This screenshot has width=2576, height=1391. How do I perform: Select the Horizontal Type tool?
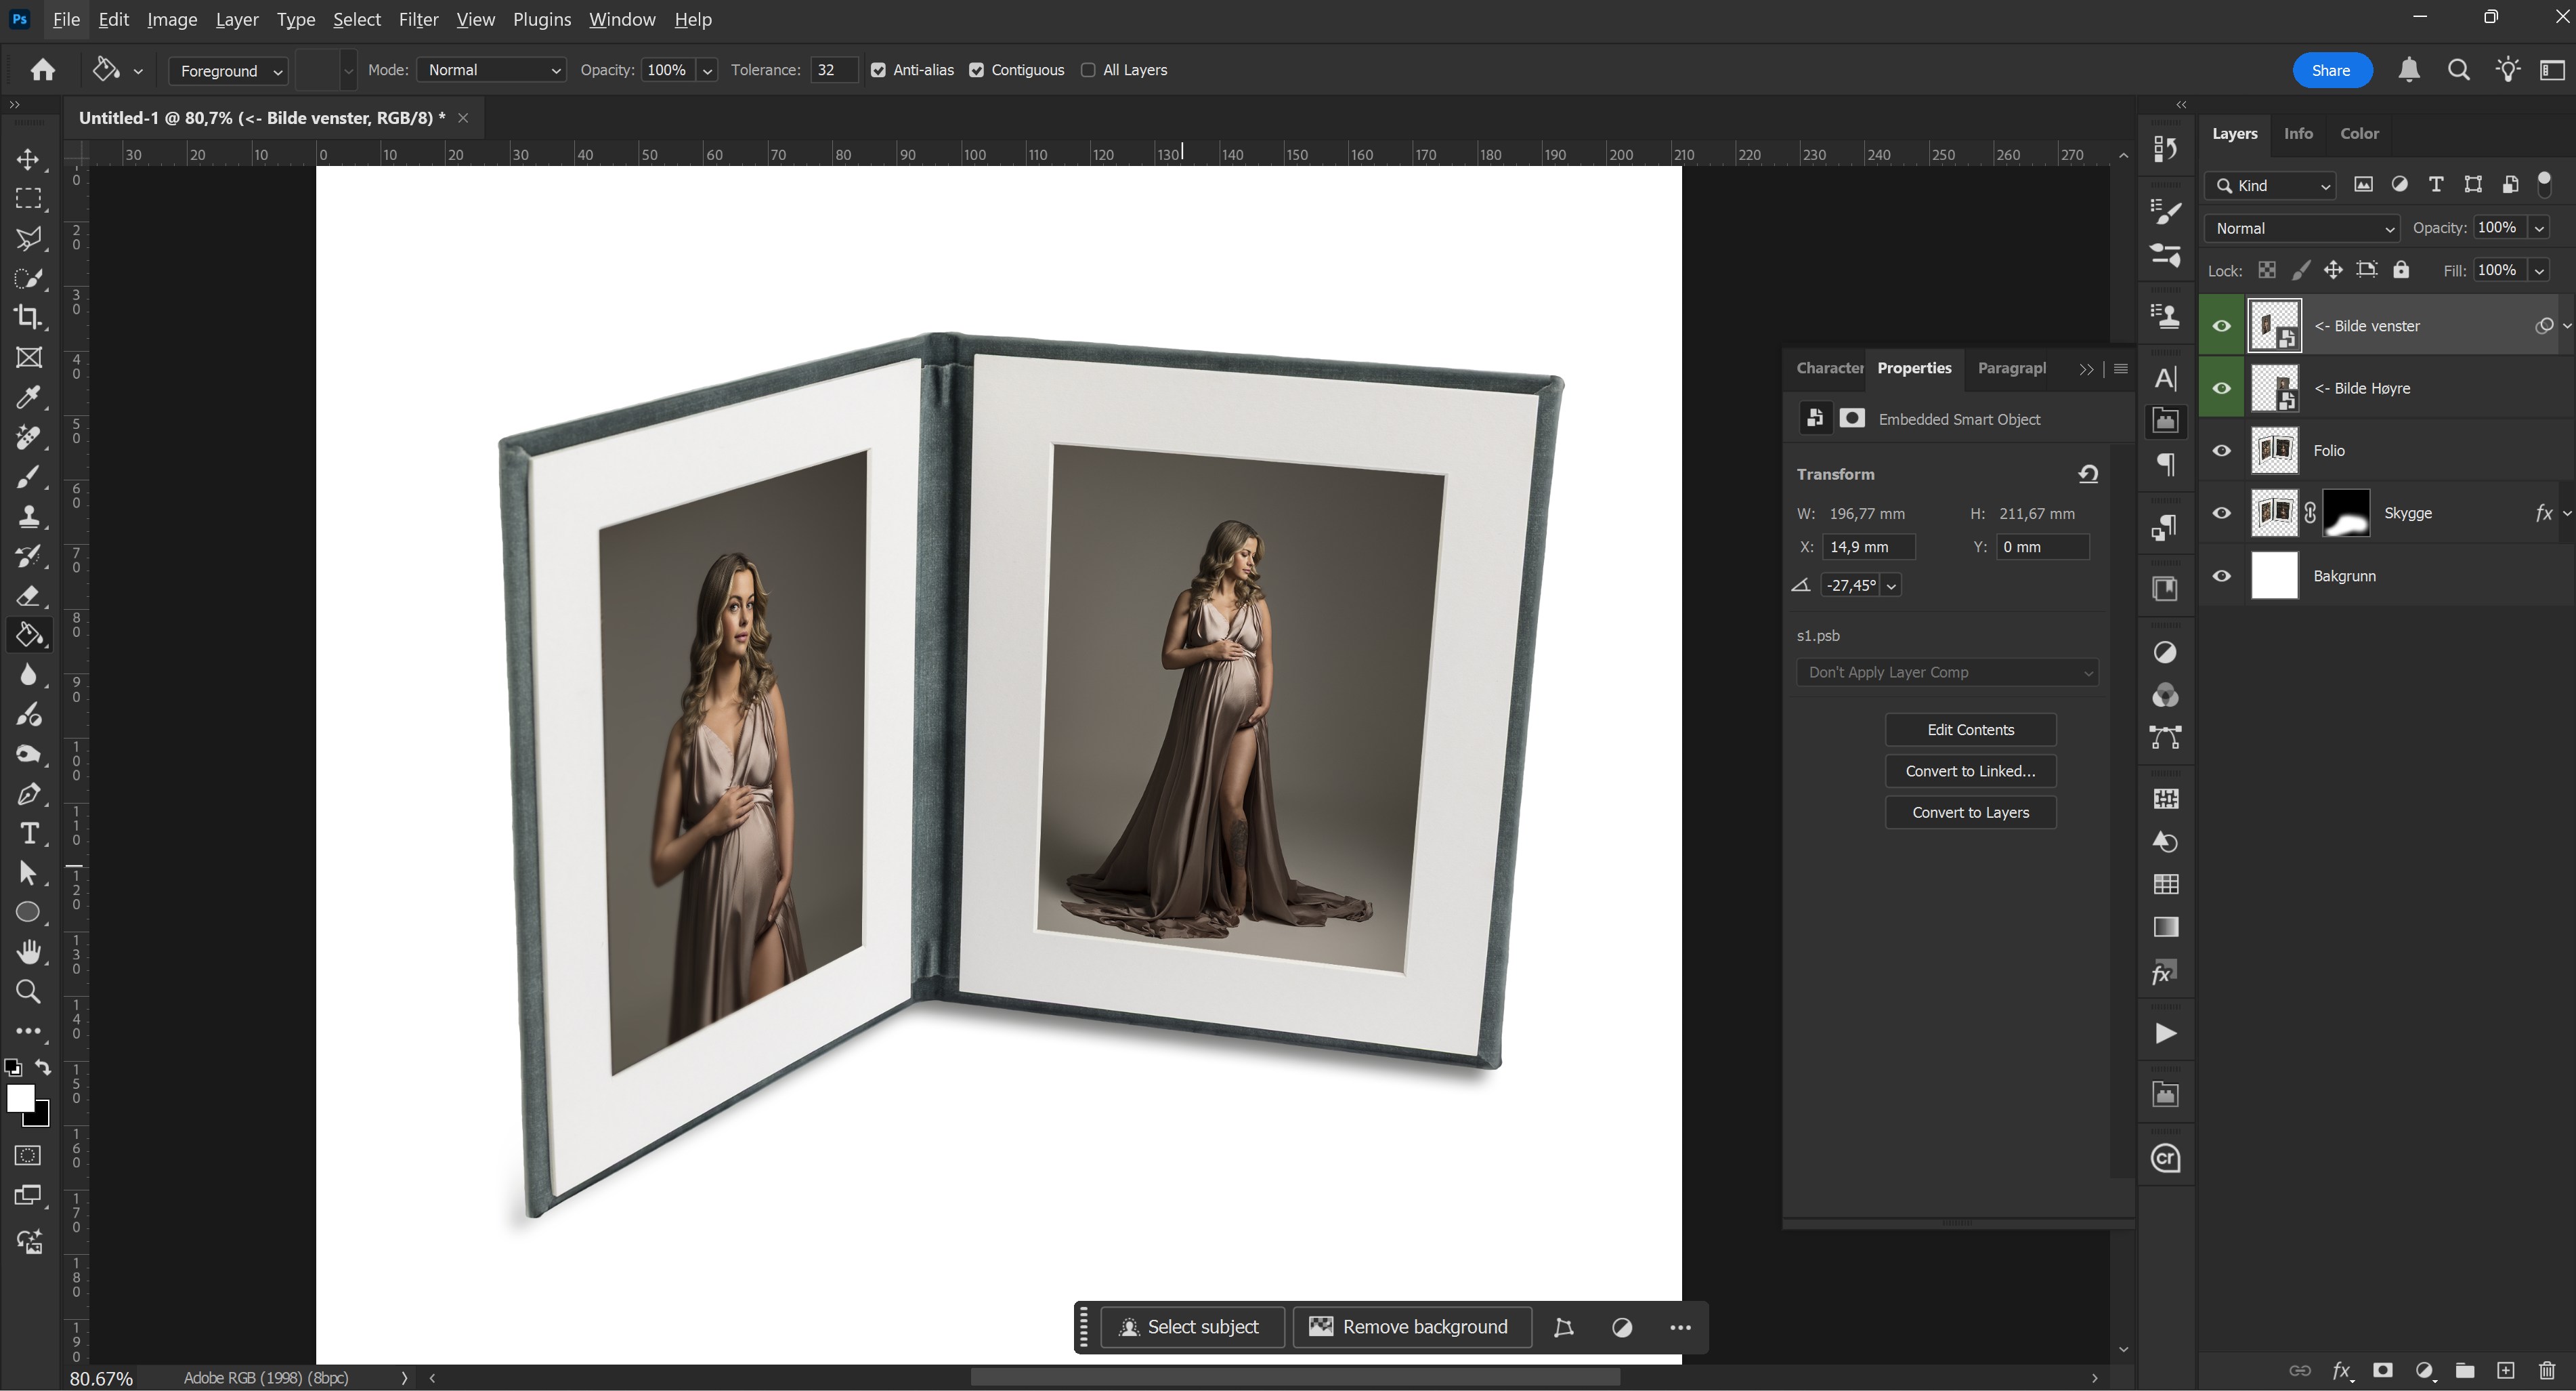(x=28, y=833)
